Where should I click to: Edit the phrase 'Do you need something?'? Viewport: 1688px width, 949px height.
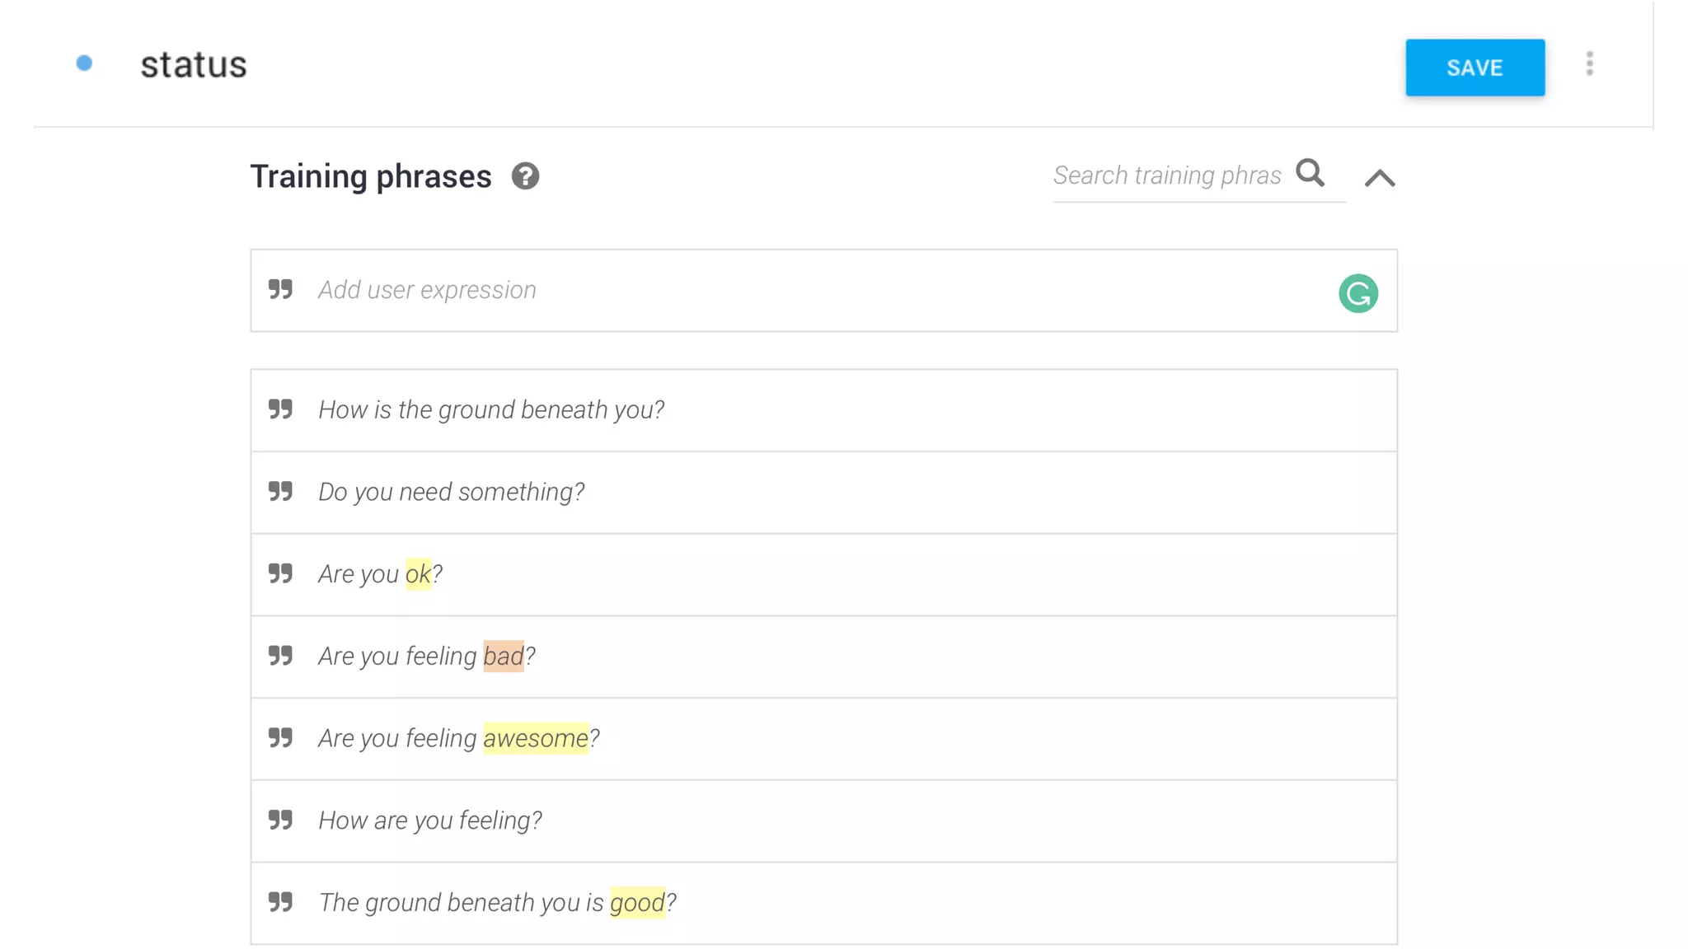pos(452,493)
